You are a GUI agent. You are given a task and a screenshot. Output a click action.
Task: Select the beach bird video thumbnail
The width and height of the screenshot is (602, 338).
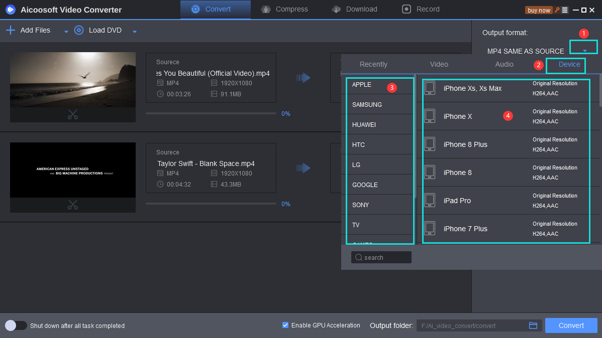72,80
